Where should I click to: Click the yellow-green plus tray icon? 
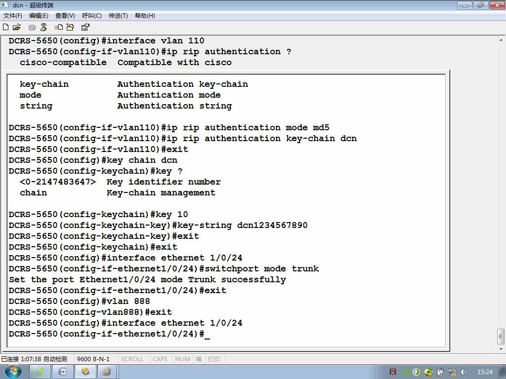point(428,372)
